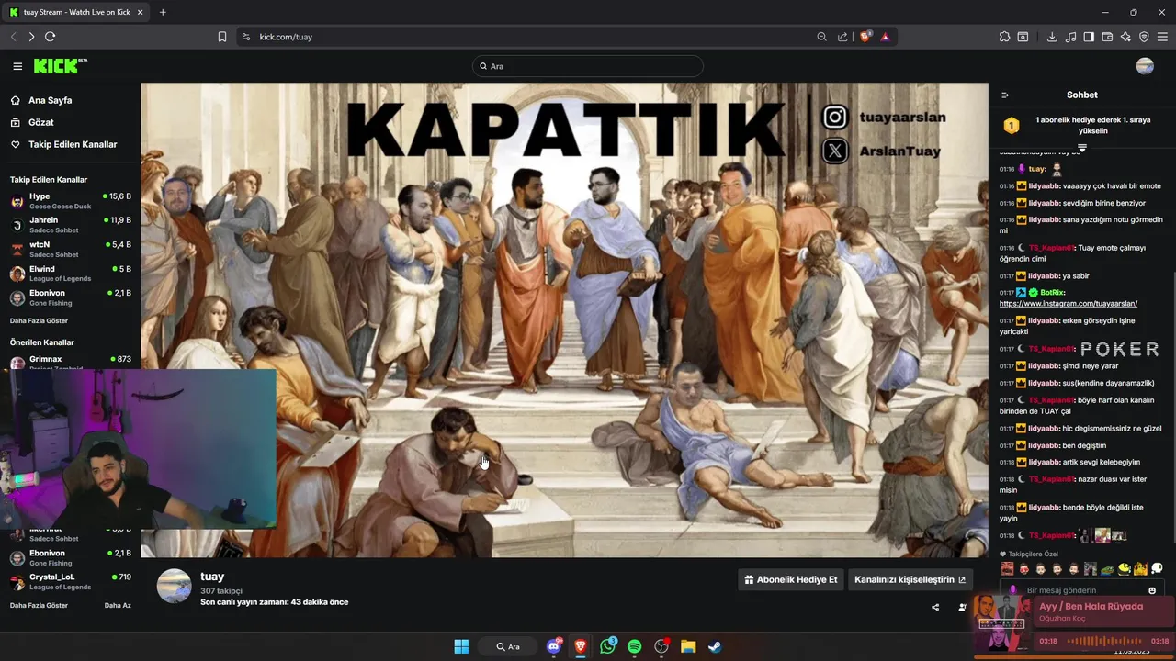Screen dimensions: 1176x661
Task: Open the Brave VPN shield icon
Action: tap(1144, 37)
